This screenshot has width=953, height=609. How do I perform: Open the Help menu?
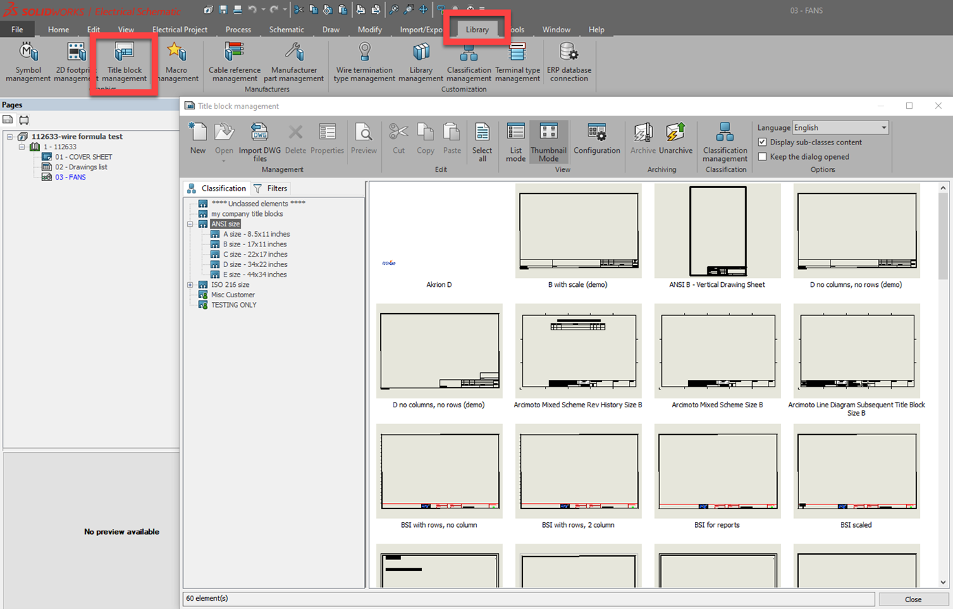tap(596, 30)
